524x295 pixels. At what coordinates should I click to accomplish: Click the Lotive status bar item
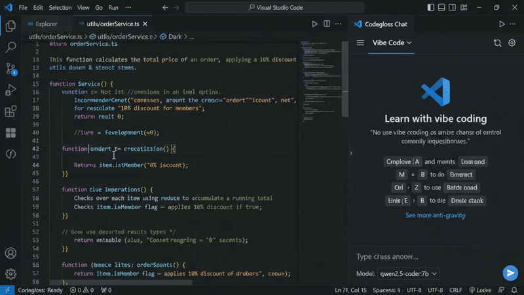coord(480,290)
